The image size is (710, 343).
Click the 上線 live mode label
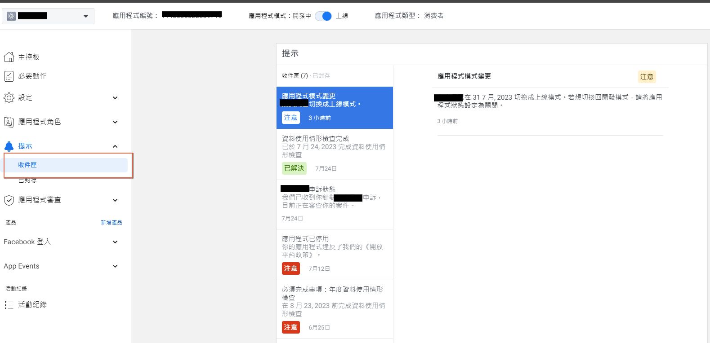click(x=342, y=16)
